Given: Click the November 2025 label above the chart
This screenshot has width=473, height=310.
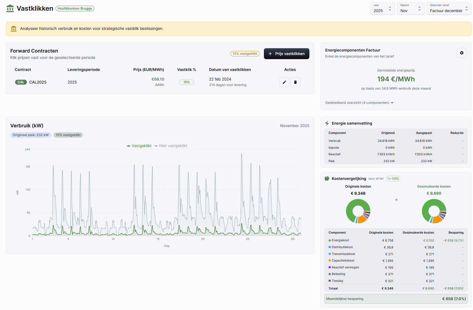Looking at the screenshot, I should pos(295,126).
